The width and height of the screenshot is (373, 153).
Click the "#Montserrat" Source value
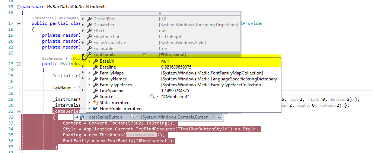click(175, 97)
